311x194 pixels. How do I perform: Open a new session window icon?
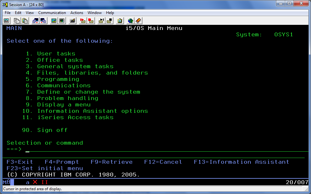coord(7,20)
